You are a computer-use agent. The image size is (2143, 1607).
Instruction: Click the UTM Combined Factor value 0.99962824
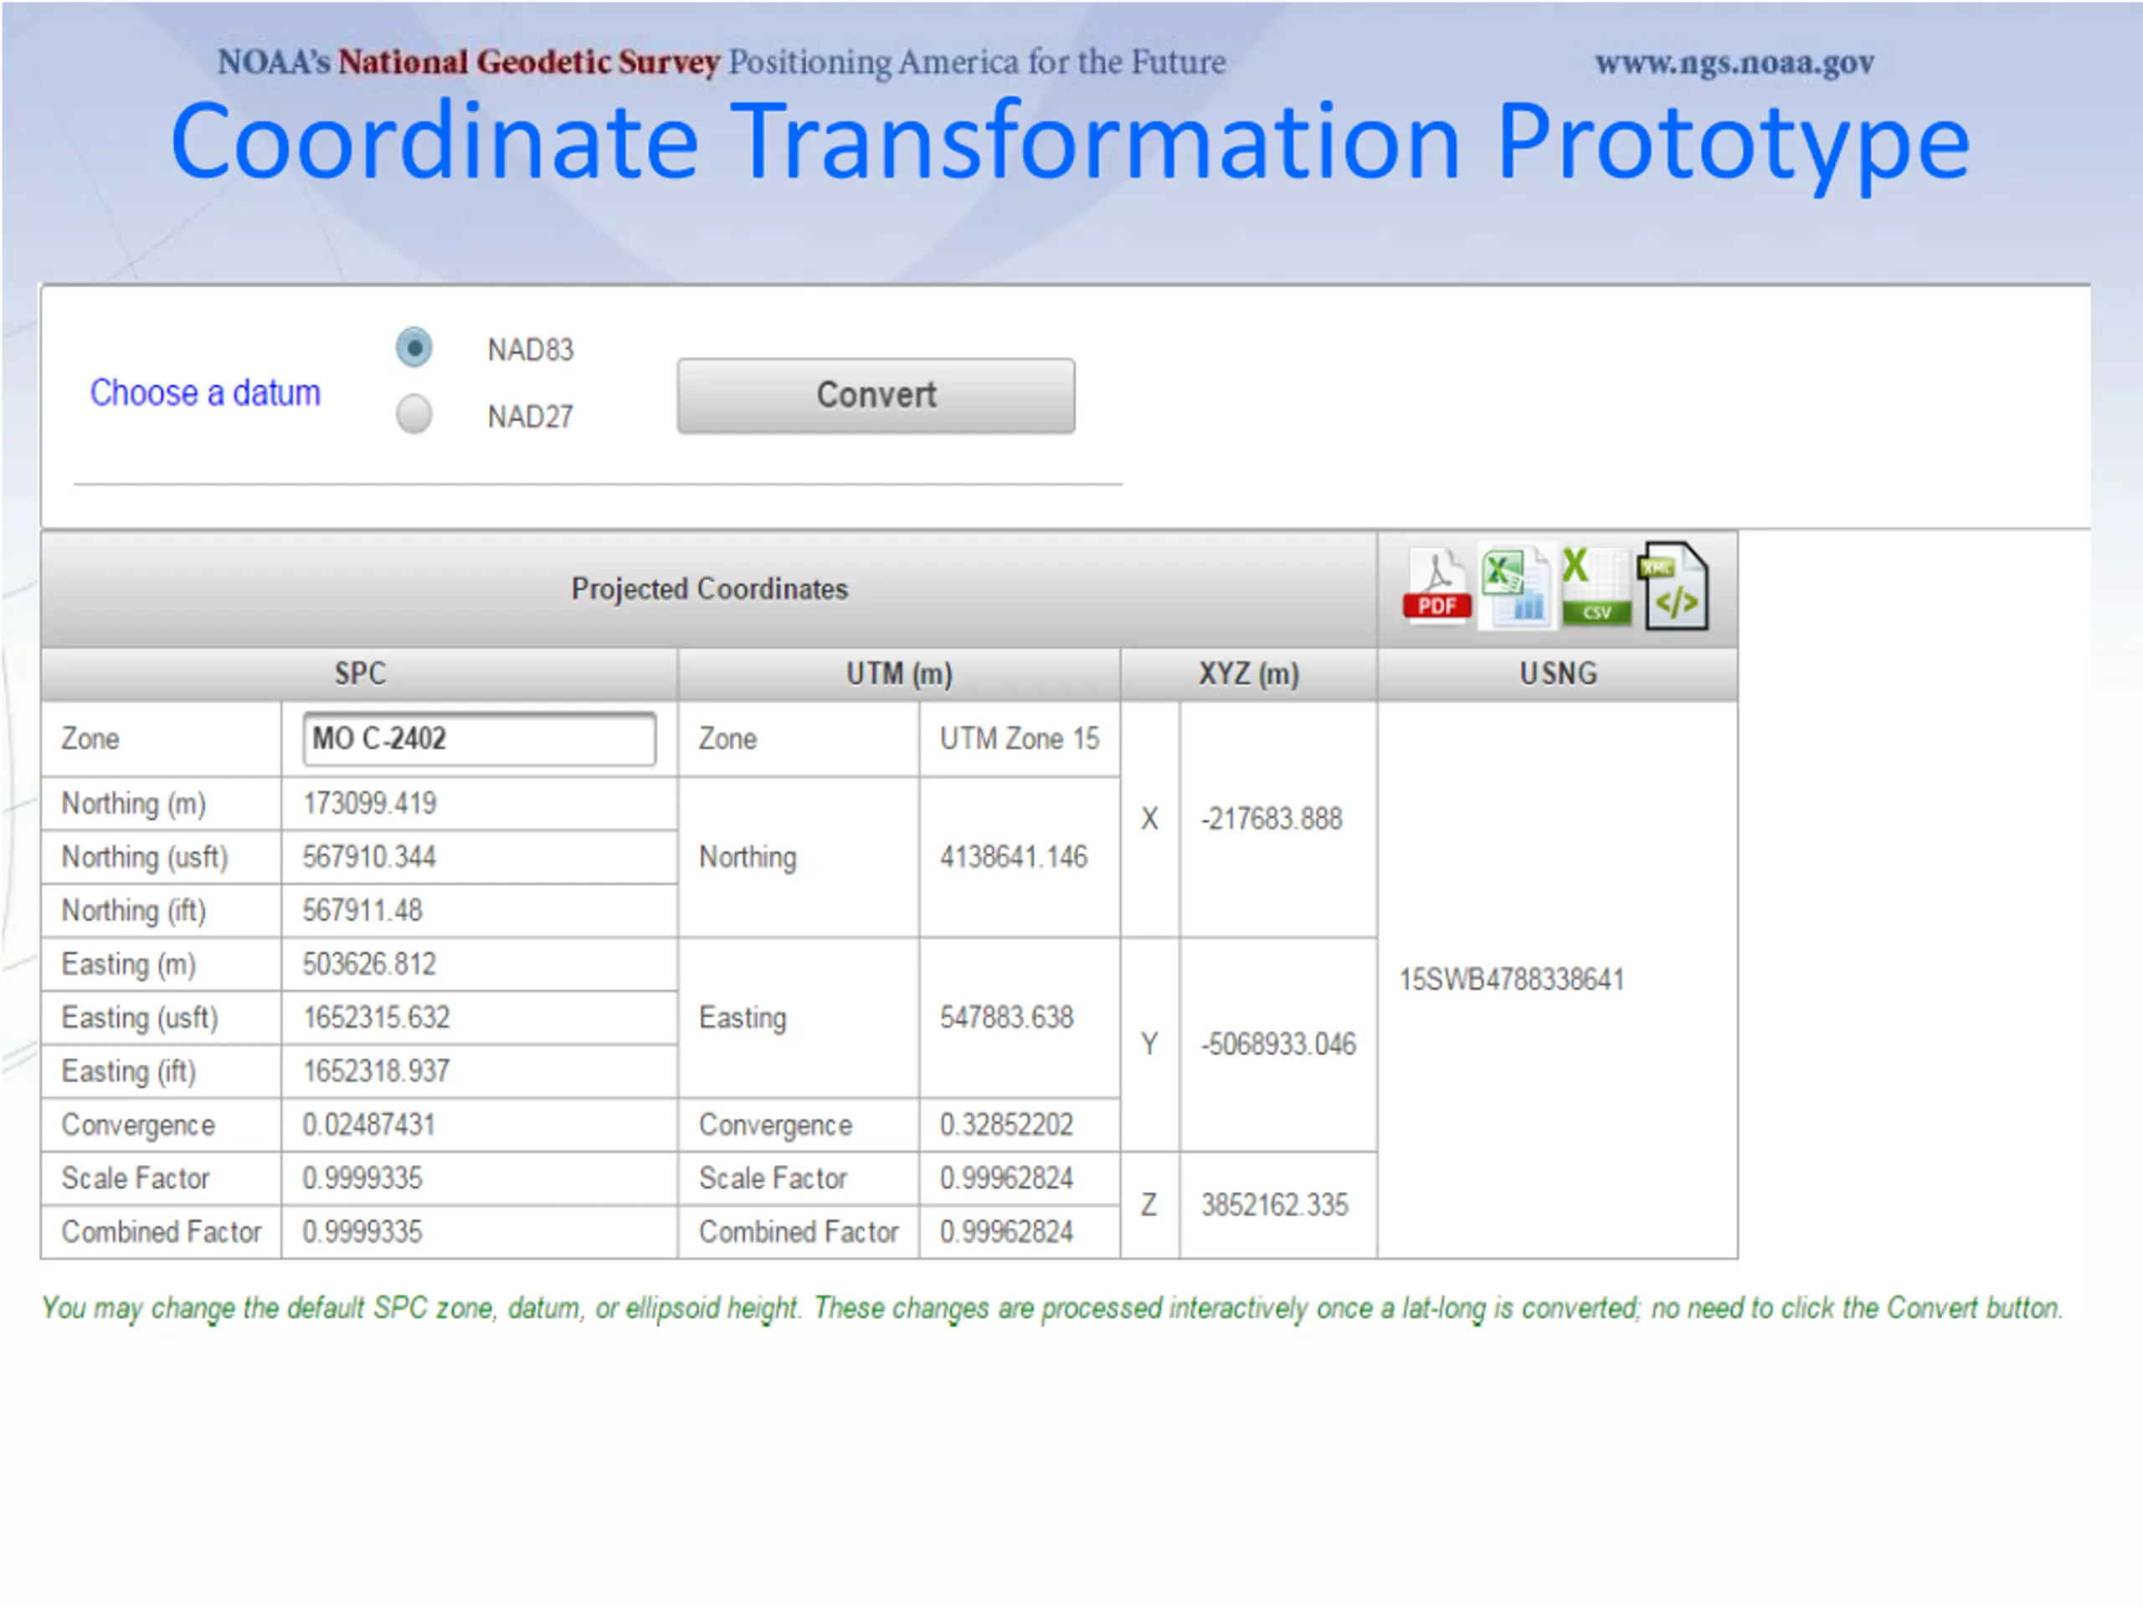coord(1006,1232)
